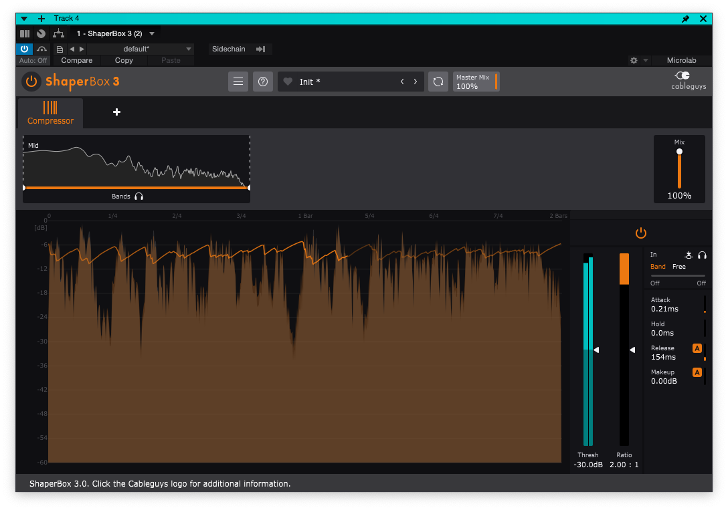Toggle the Sidechain button
Screen dimensions: 728x510
click(x=228, y=49)
